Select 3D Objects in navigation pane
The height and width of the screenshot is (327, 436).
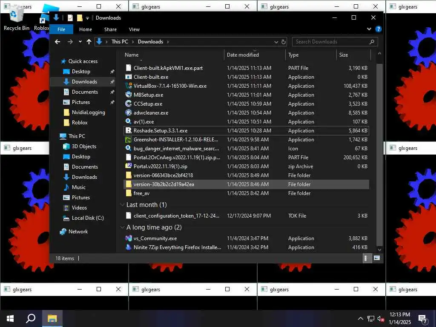[84, 146]
